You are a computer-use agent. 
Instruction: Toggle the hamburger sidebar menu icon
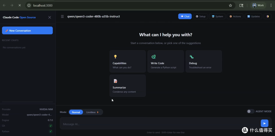[x=62, y=17]
